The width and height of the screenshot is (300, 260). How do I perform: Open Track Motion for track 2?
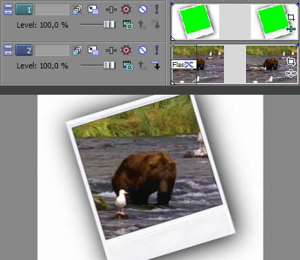[x=93, y=50]
